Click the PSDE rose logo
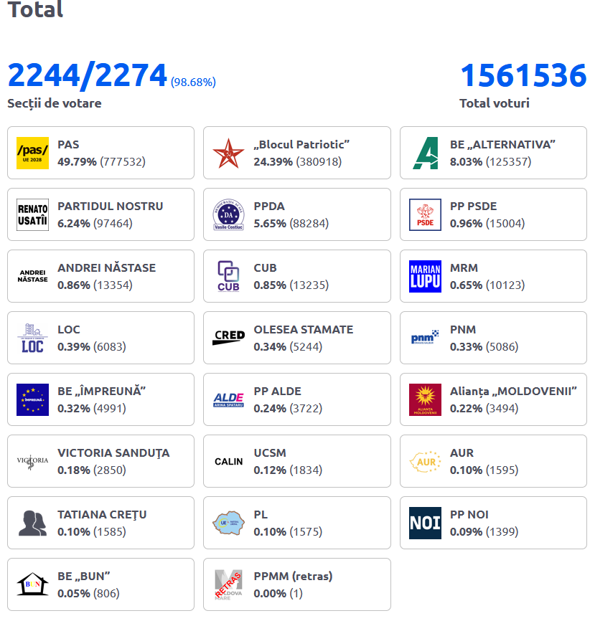The image size is (590, 621). [x=425, y=214]
